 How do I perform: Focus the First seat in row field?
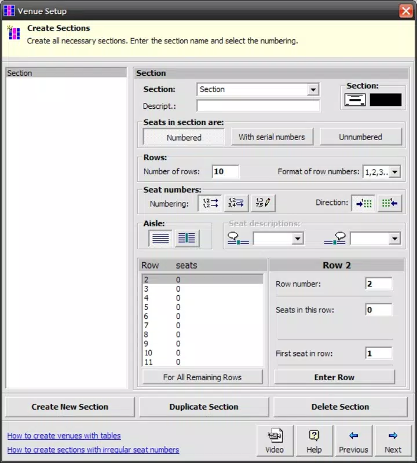379,354
